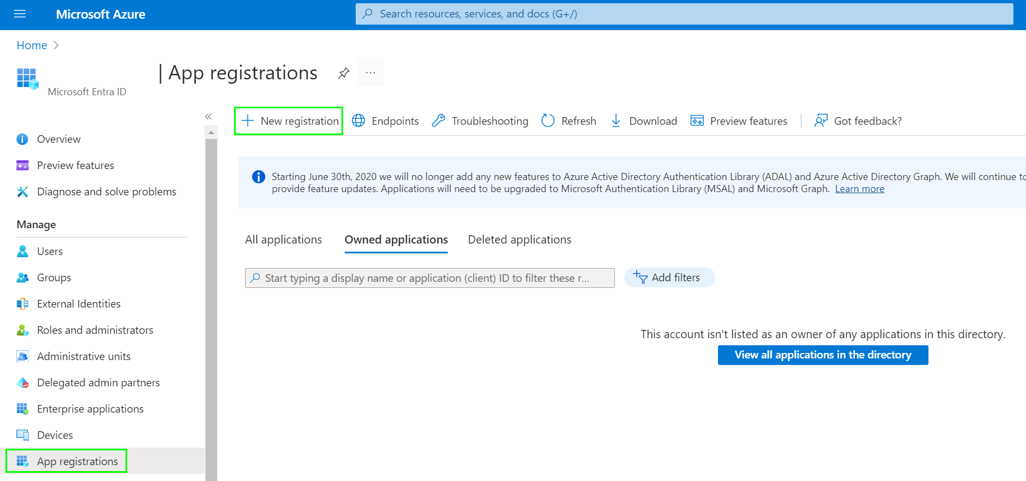The height and width of the screenshot is (481, 1026).
Task: Focus the Search resources search box
Action: tap(684, 14)
